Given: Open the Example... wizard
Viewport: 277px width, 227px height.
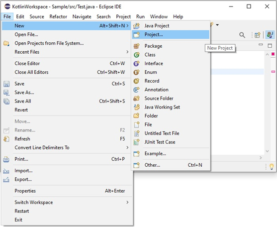Looking at the screenshot, I should (171, 154).
